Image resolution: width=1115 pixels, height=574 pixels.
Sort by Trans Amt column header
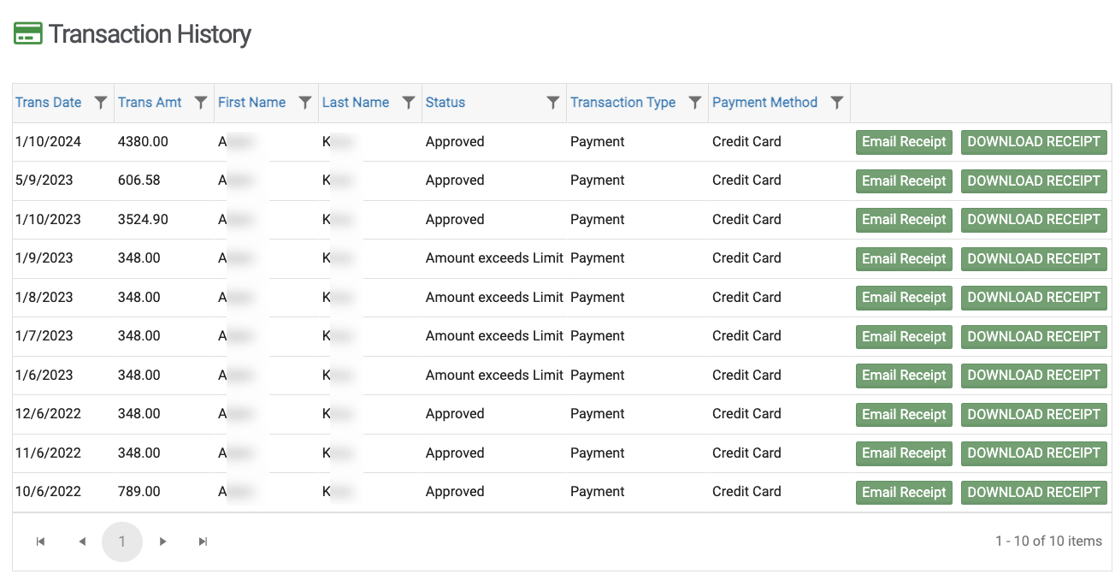(150, 103)
